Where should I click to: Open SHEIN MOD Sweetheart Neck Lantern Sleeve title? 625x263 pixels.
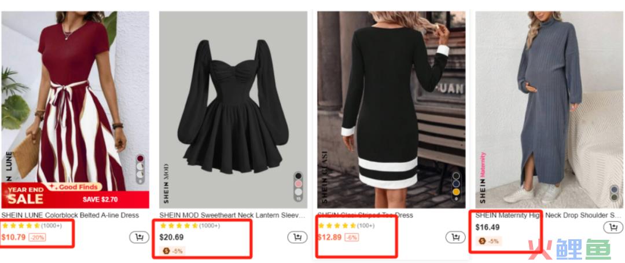click(x=233, y=215)
